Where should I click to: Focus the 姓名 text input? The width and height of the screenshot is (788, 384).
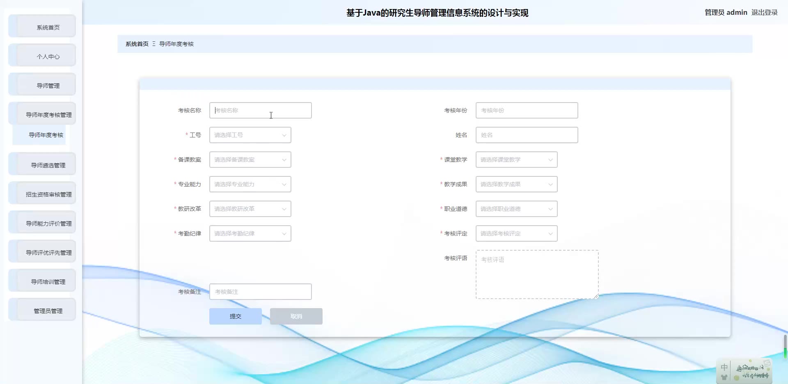527,135
